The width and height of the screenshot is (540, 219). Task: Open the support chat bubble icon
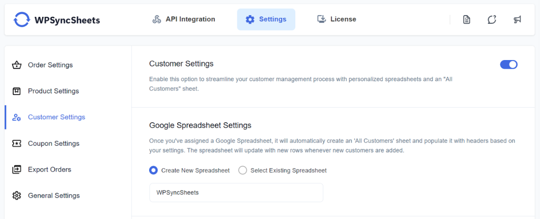pyautogui.click(x=492, y=20)
